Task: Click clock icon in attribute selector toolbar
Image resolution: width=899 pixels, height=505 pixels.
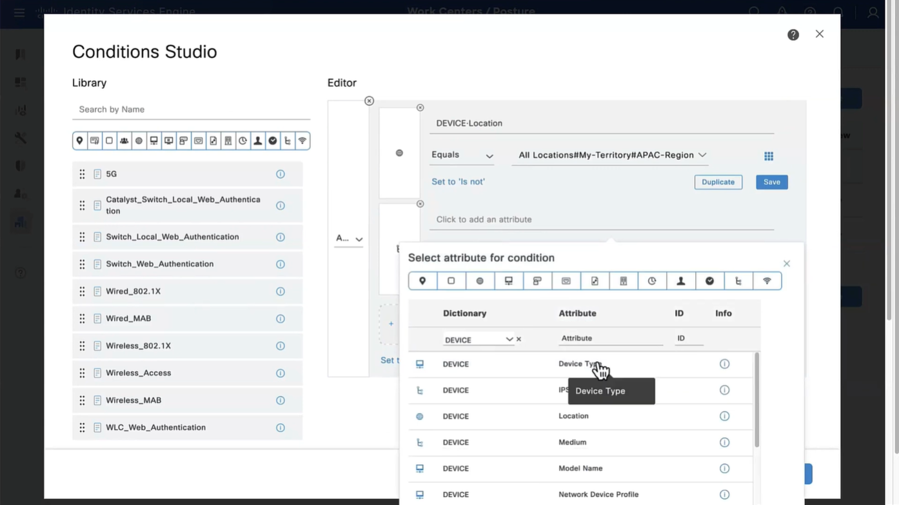Action: click(652, 281)
